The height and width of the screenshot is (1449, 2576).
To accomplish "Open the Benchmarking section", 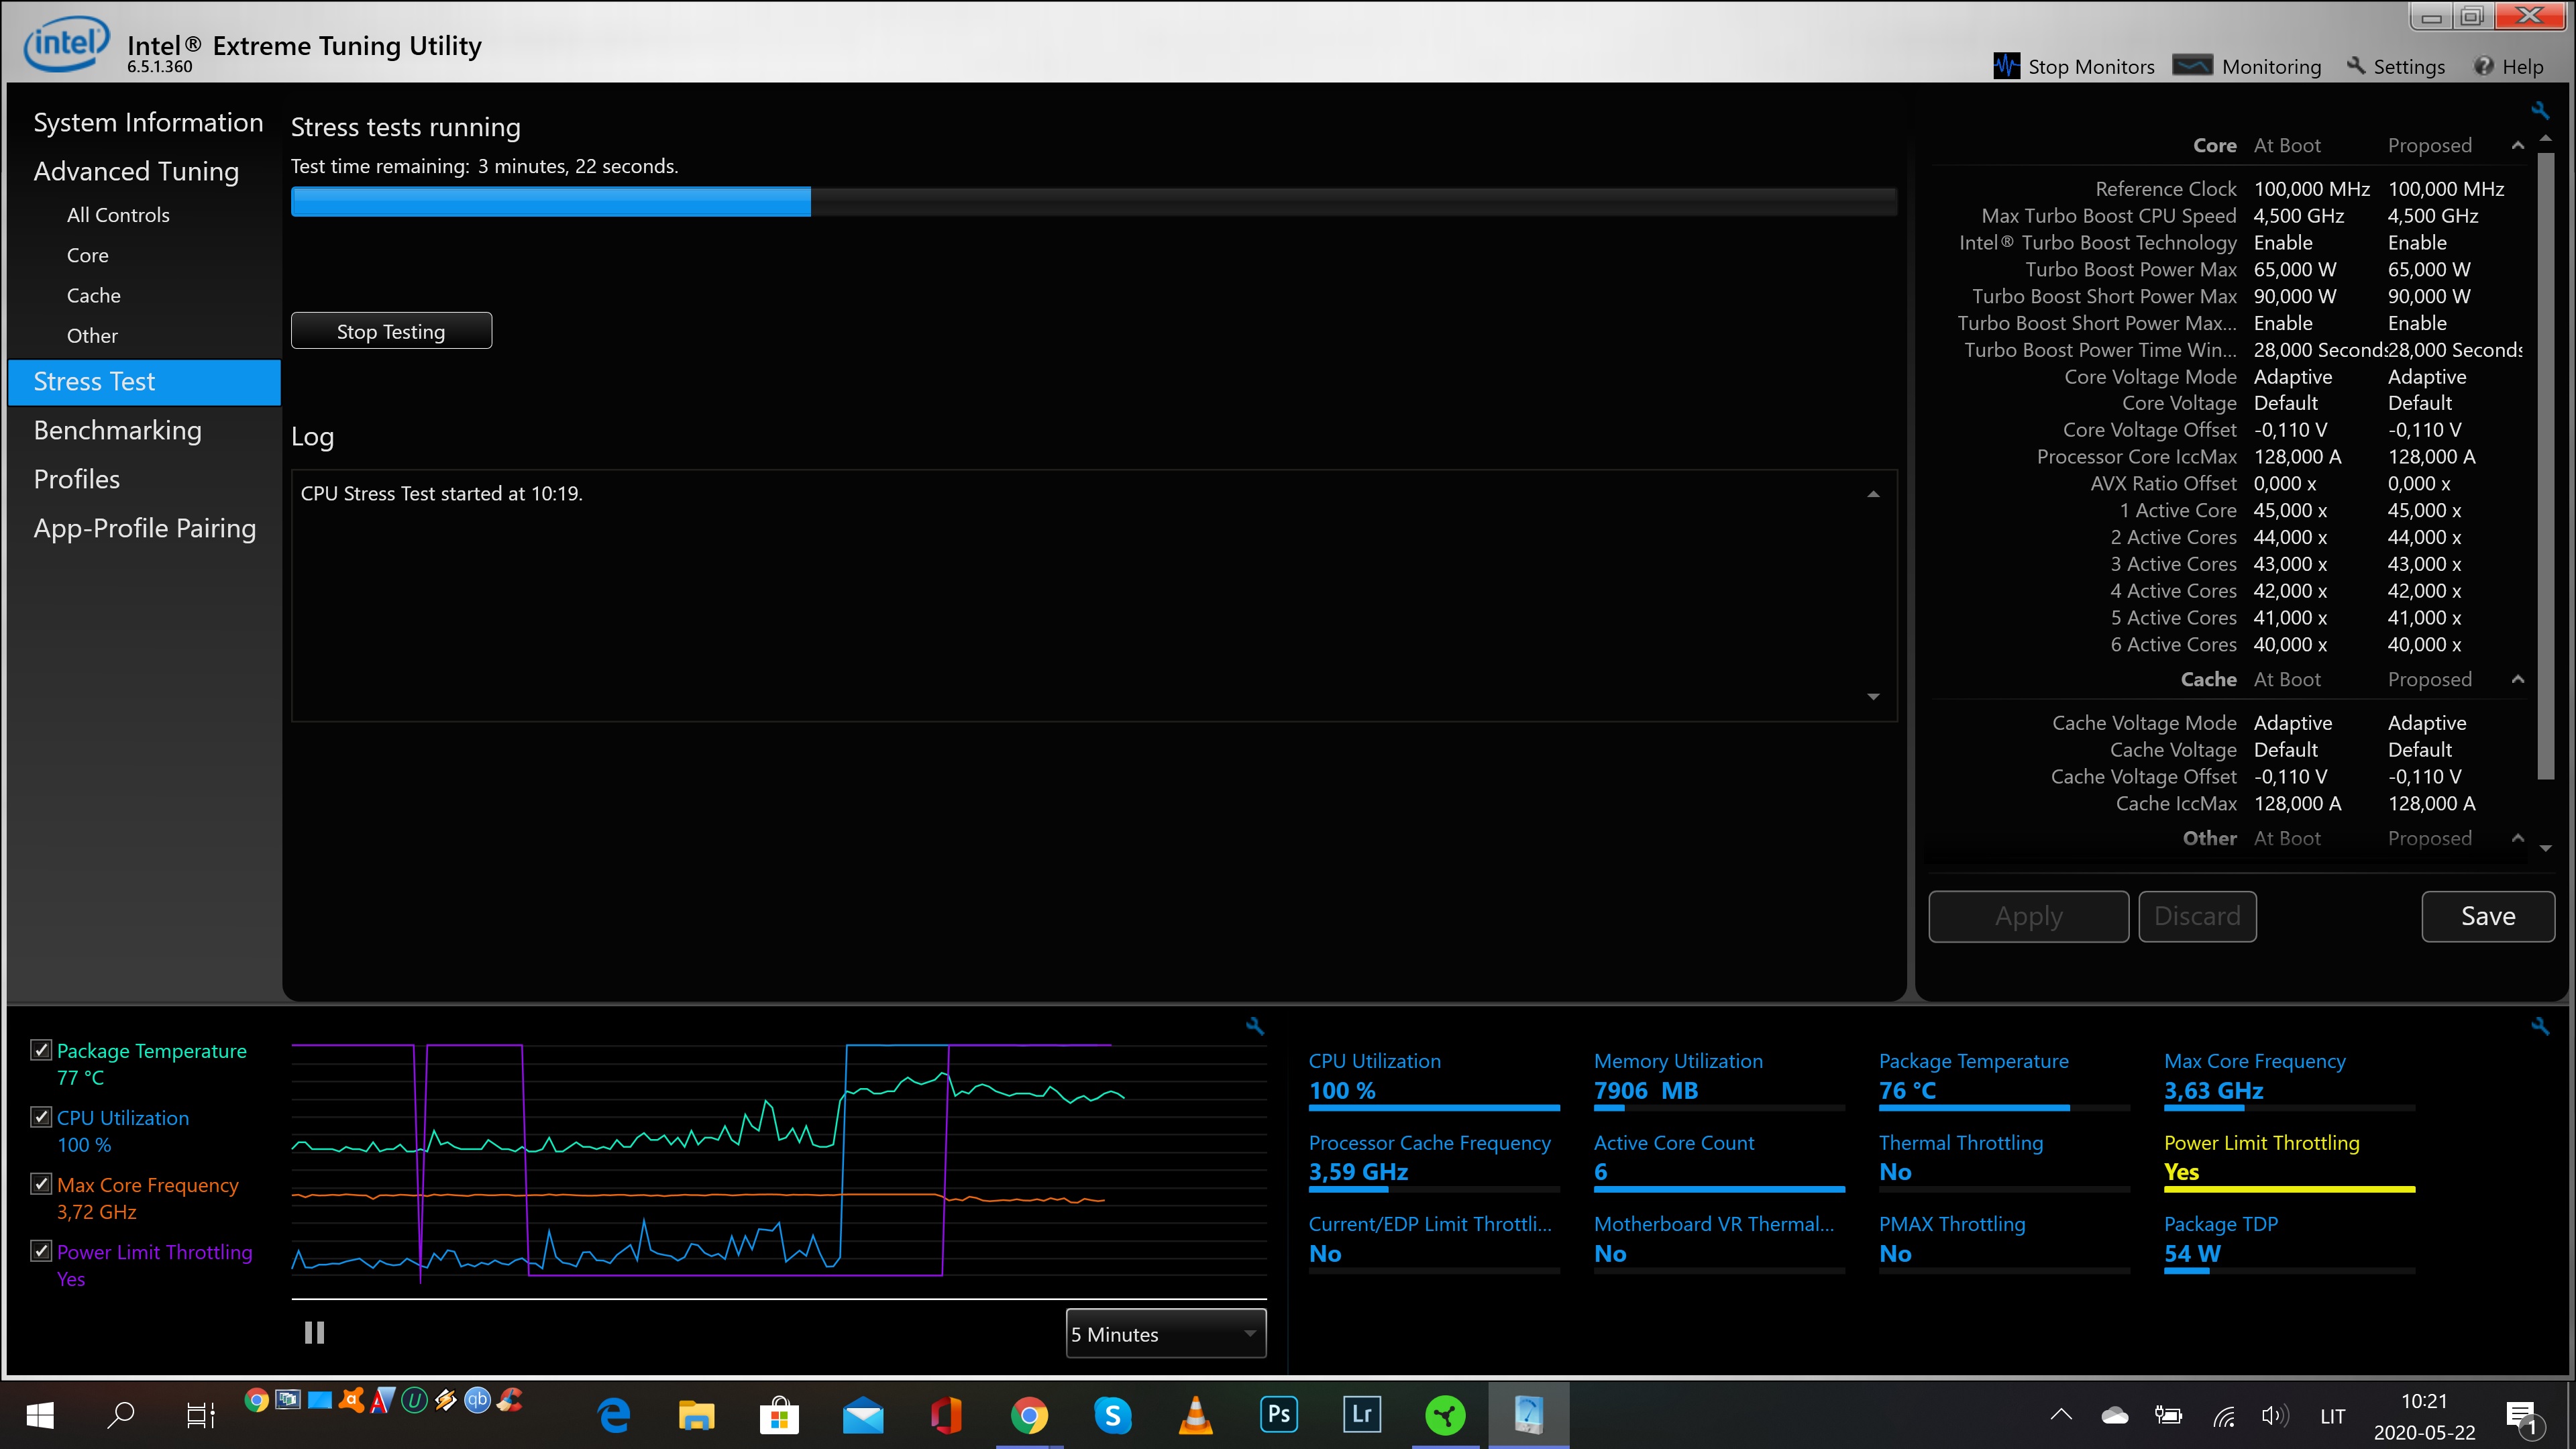I will click(117, 430).
